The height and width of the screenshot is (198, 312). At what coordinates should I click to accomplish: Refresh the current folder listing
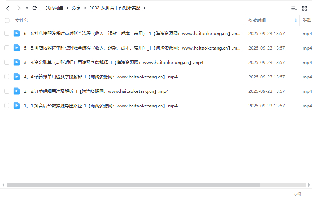click(35, 8)
